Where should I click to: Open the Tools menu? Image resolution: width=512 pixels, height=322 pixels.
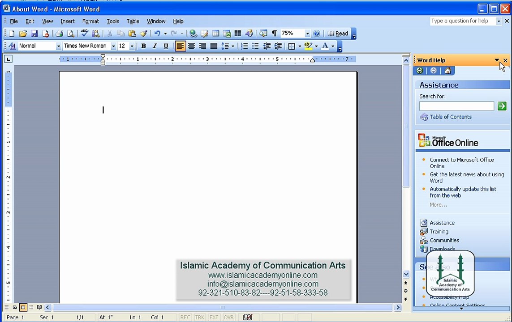[112, 21]
